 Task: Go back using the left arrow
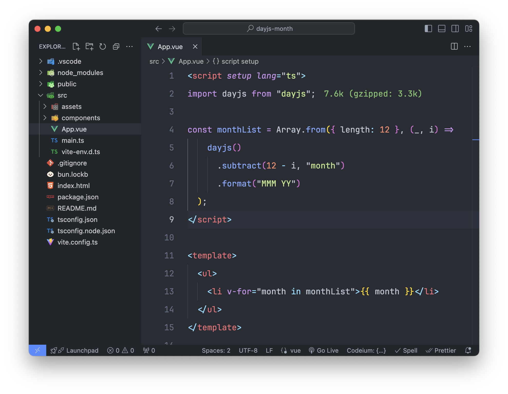pyautogui.click(x=158, y=29)
